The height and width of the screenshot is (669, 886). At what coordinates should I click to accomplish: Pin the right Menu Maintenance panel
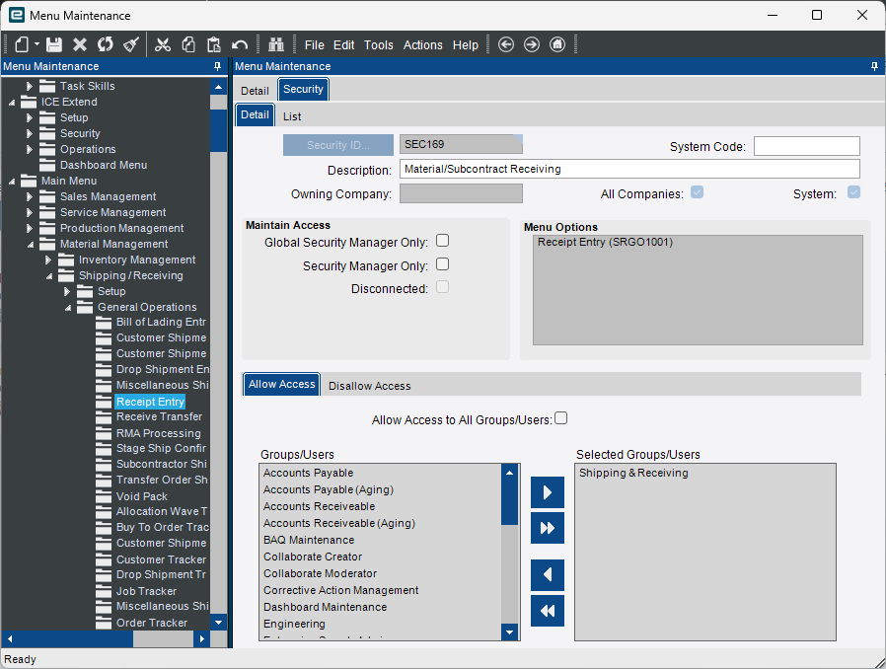pos(875,67)
